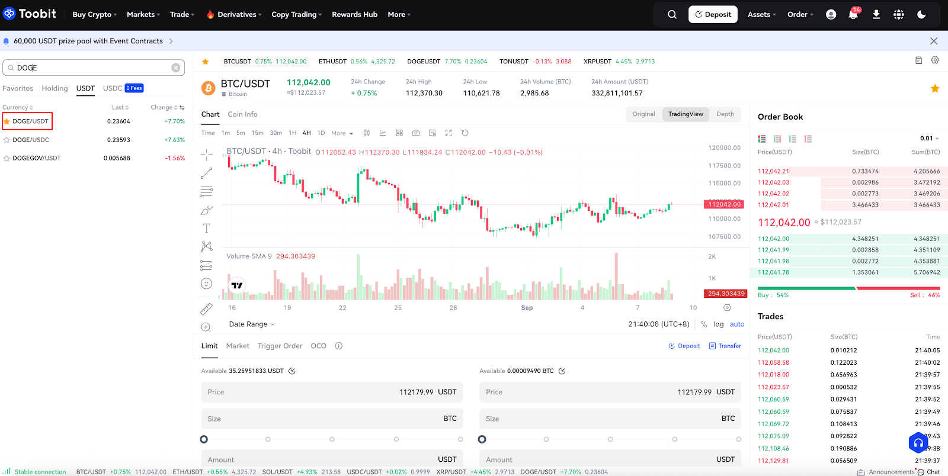The height and width of the screenshot is (476, 948).
Task: Select the Market order tab
Action: point(238,346)
